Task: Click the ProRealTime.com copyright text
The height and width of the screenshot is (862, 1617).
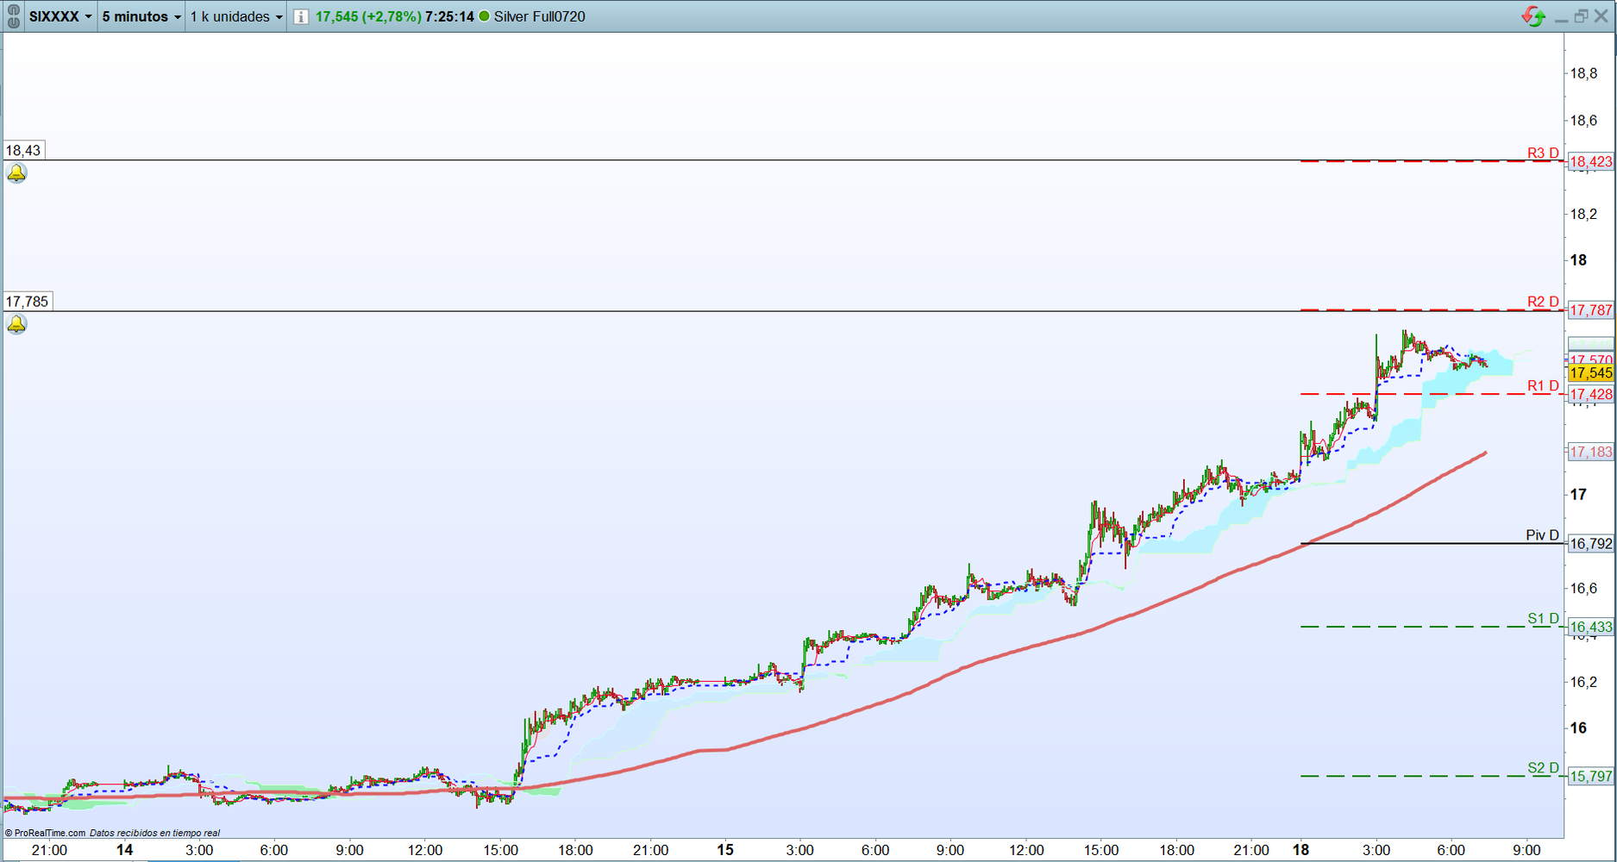Action: (x=45, y=833)
